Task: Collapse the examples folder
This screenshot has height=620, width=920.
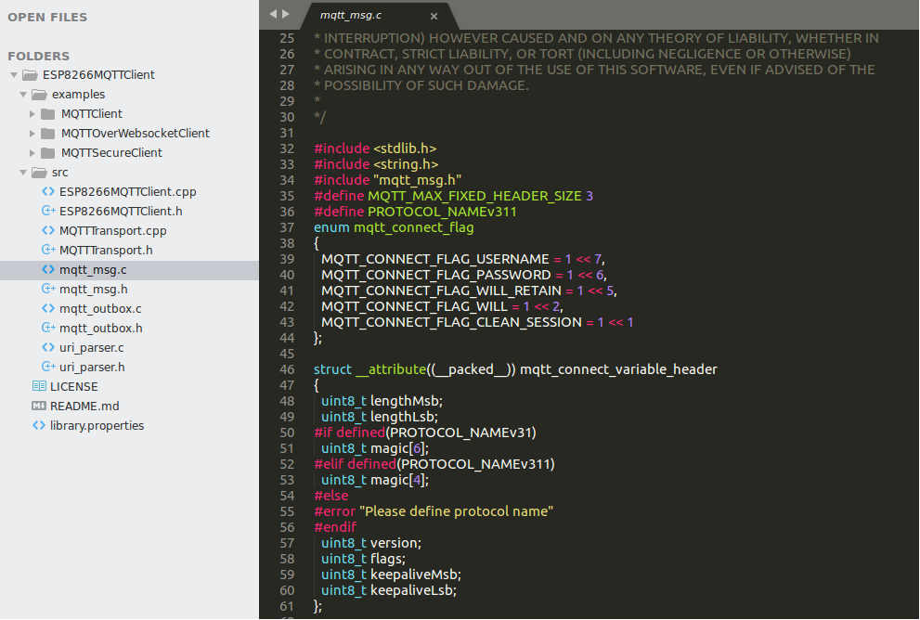Action: 23,95
